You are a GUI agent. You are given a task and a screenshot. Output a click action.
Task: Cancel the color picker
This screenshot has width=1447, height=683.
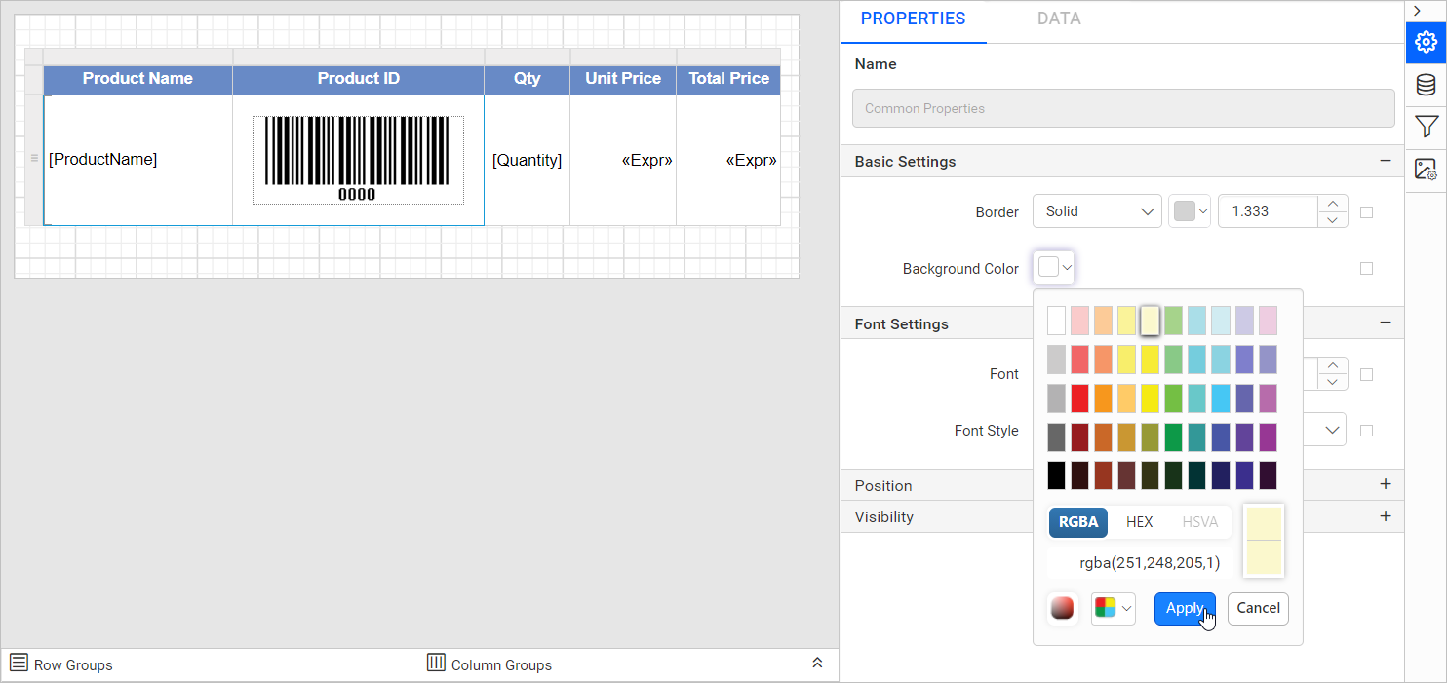(1258, 608)
